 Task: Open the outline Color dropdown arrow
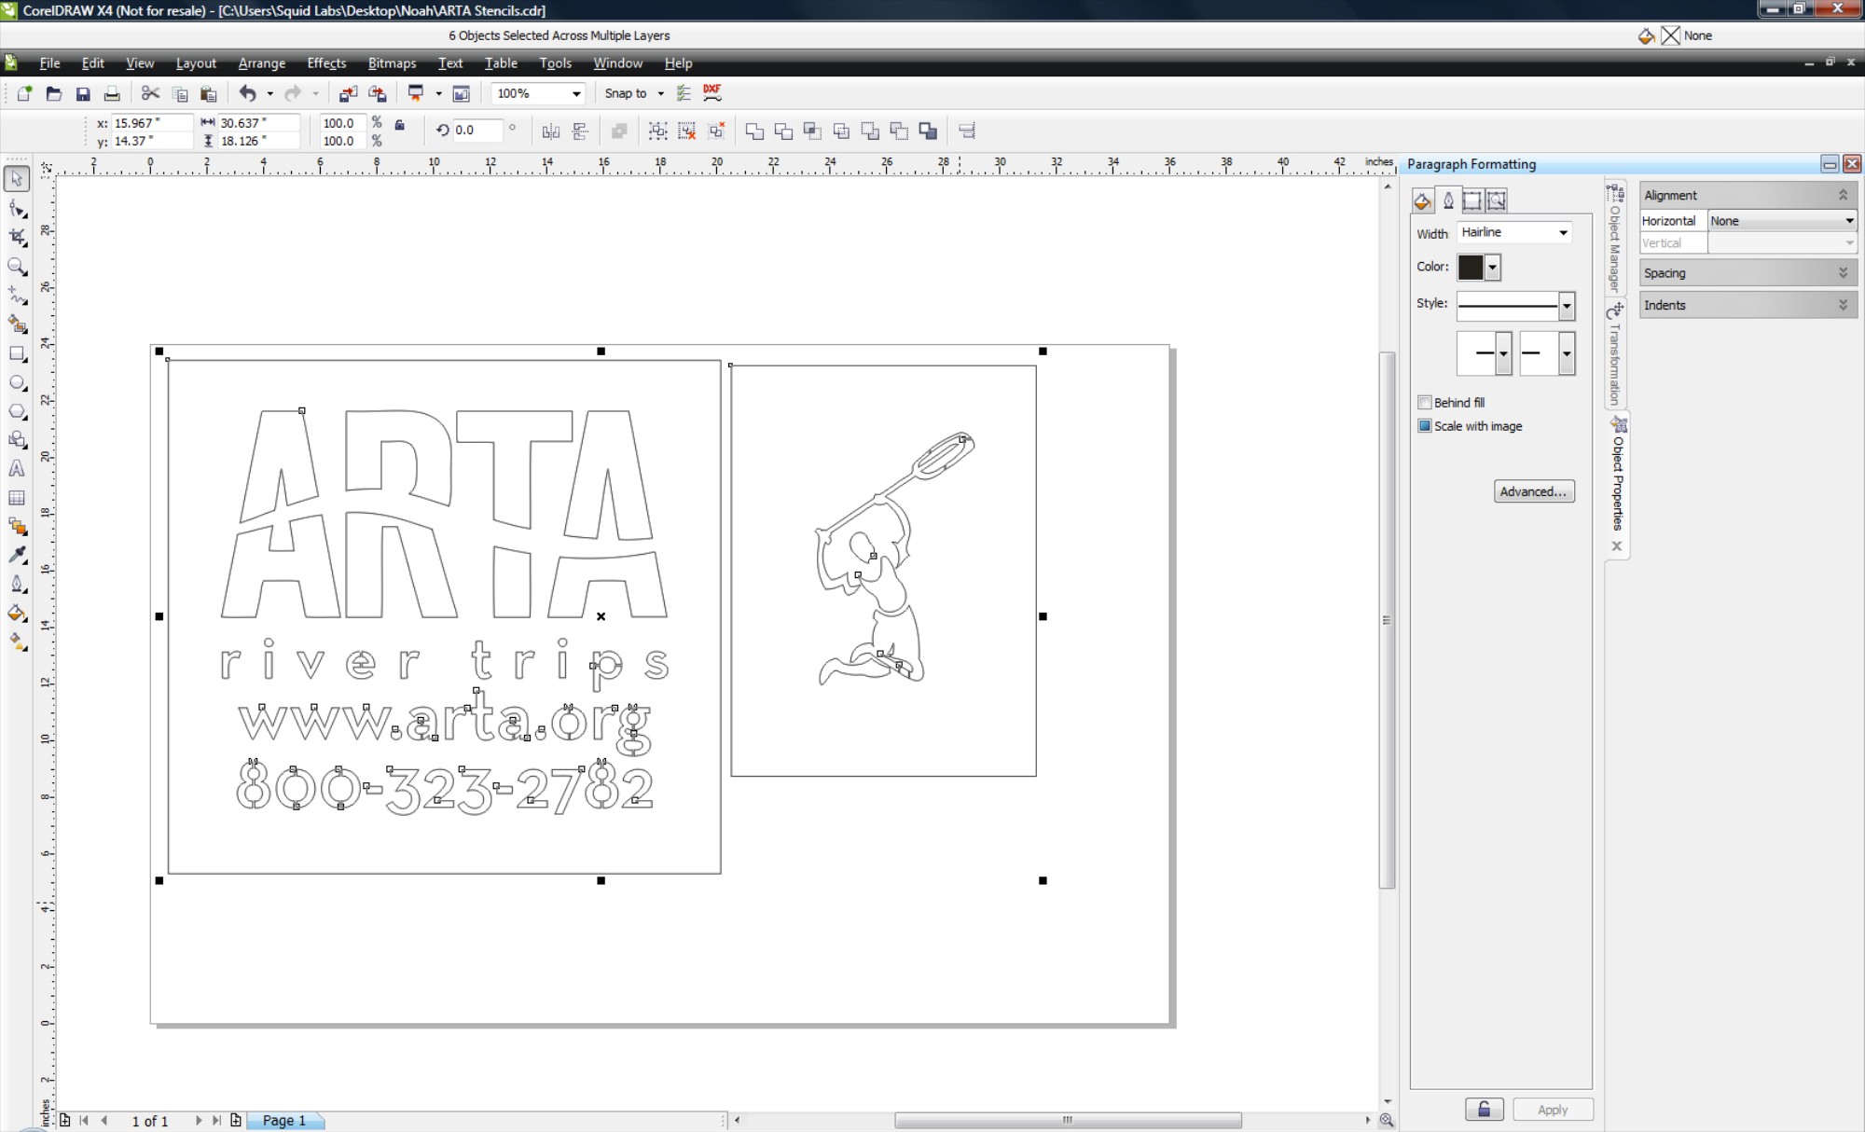[x=1492, y=268]
